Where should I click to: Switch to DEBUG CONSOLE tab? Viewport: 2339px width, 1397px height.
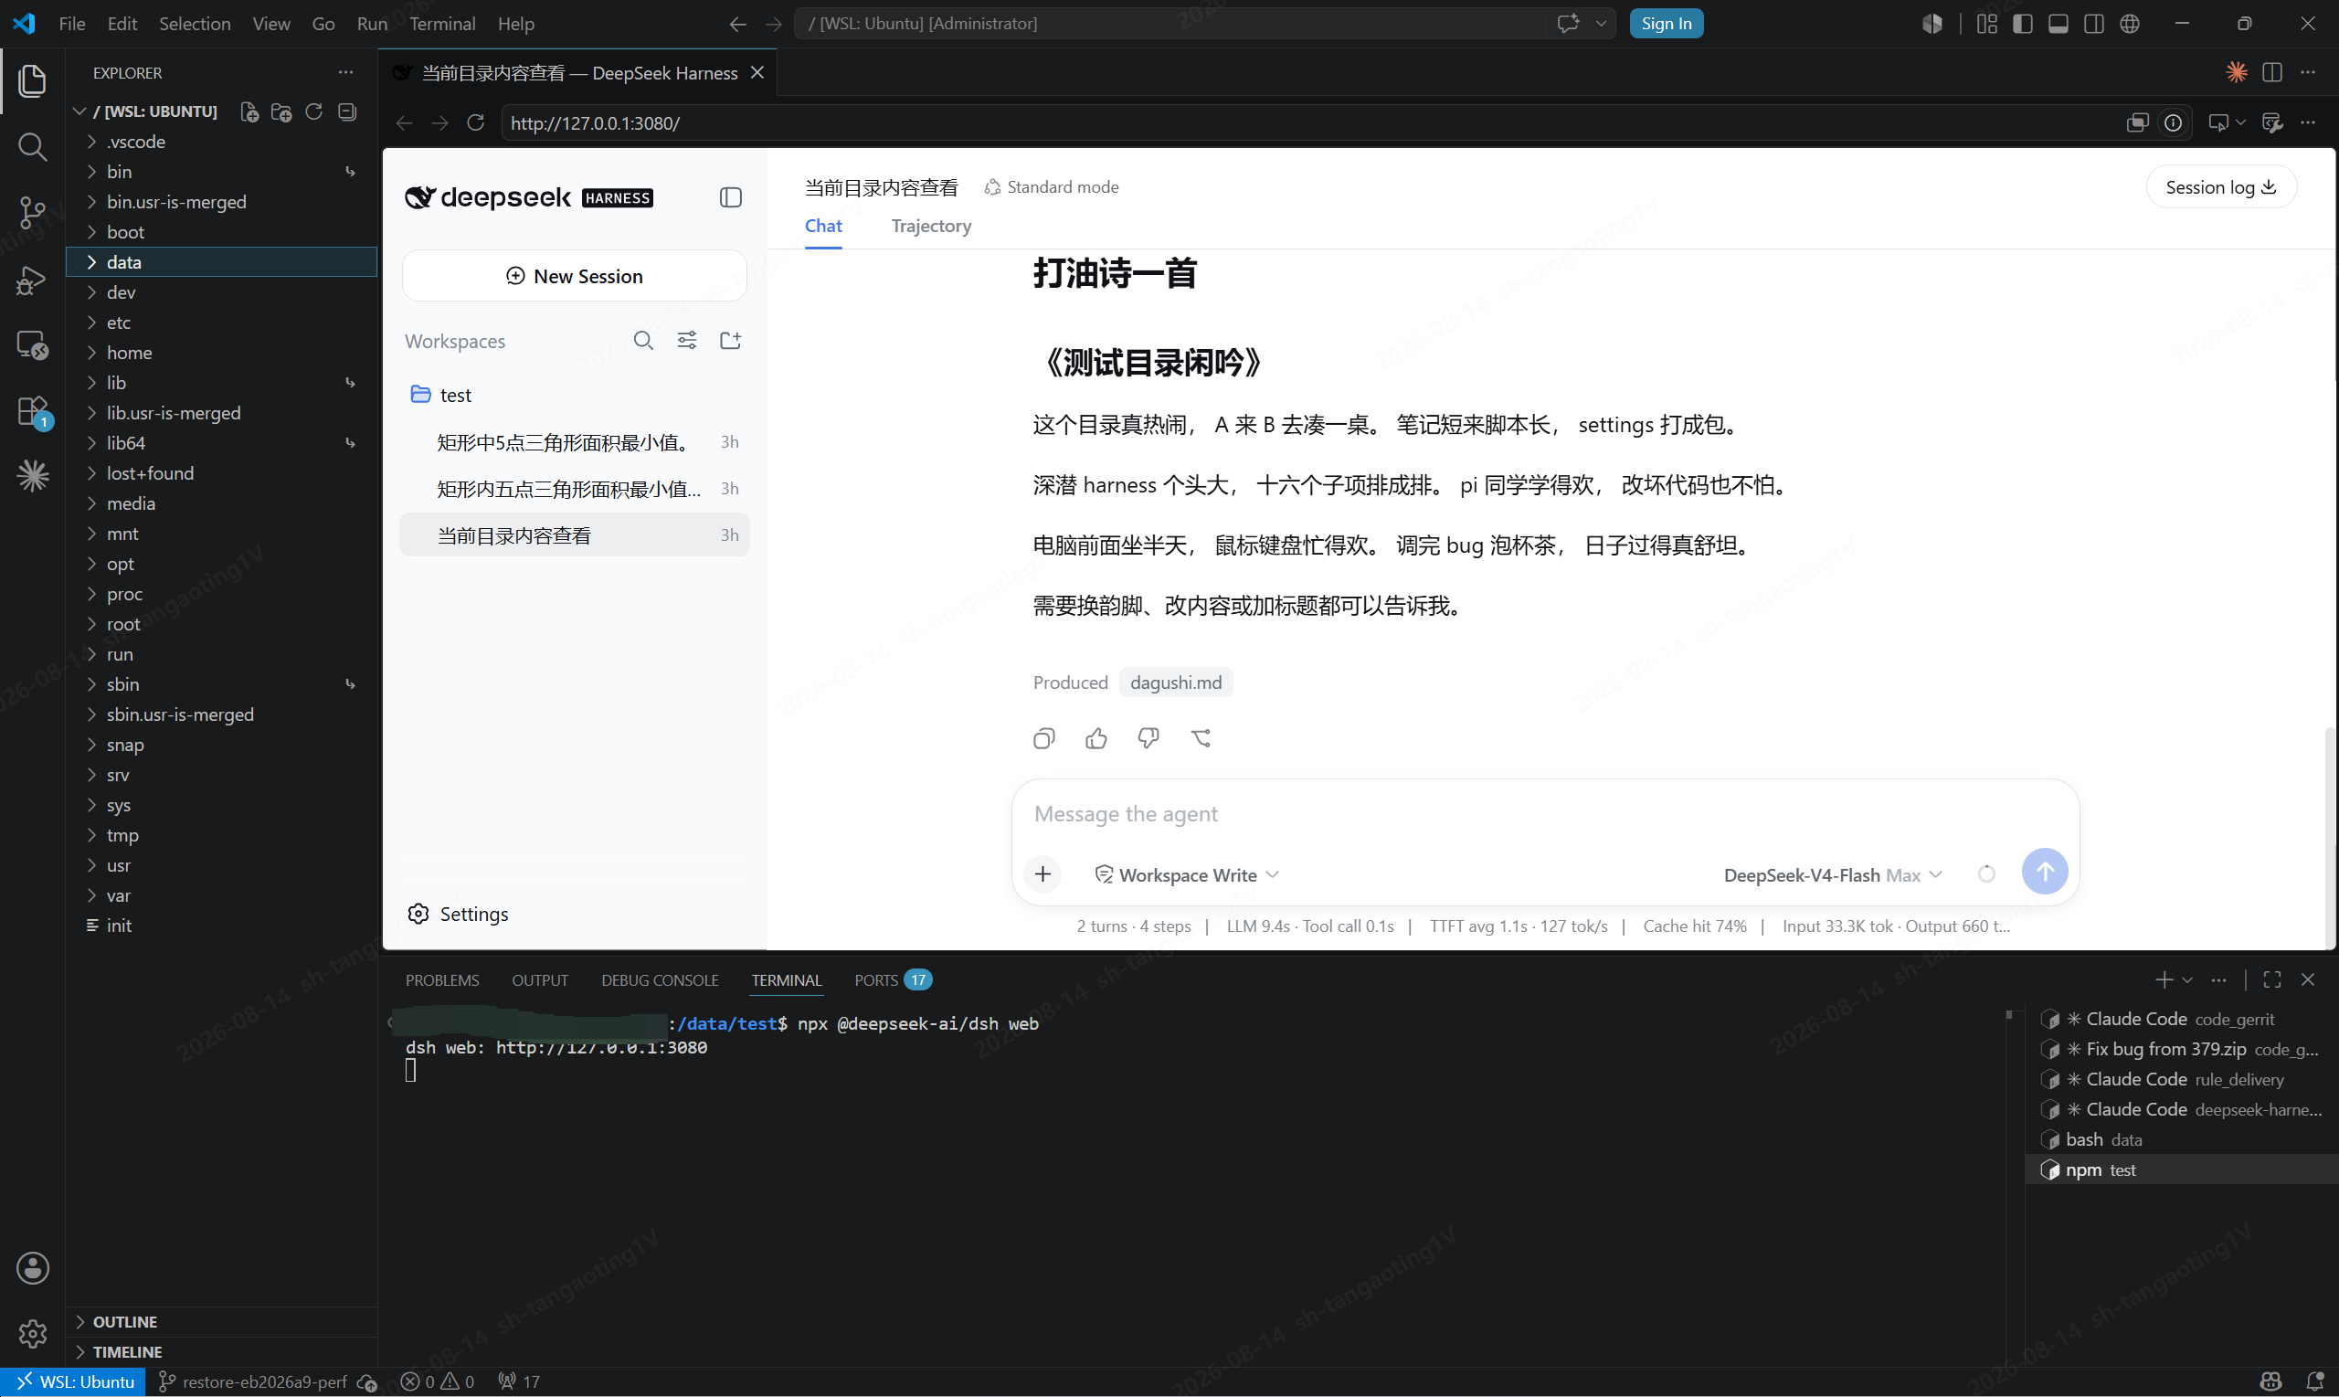[x=659, y=980]
